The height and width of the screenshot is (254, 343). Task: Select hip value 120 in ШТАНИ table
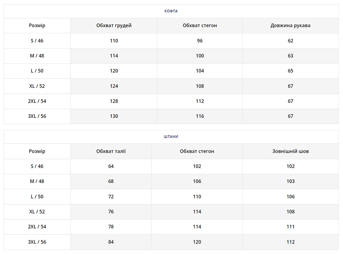pyautogui.click(x=197, y=242)
